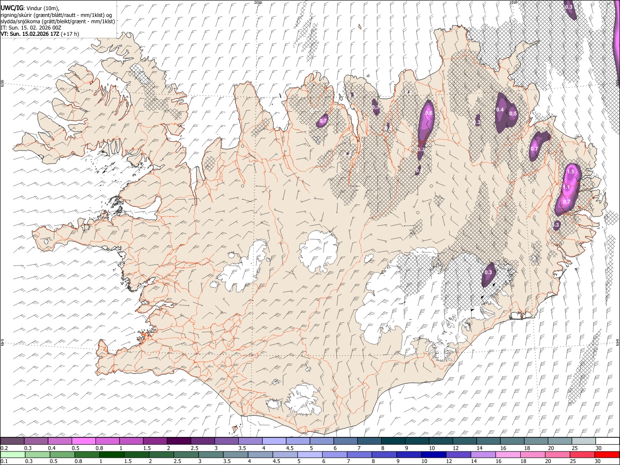620x465 pixels.
Task: Click the "0.1" label in the lower legend row
Action: 4,462
